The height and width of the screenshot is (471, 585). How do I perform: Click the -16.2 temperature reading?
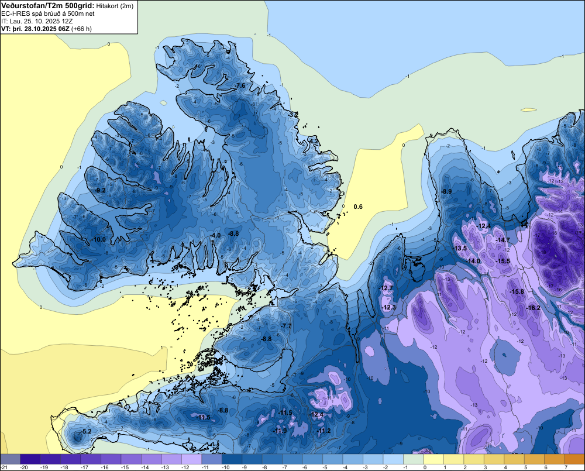click(x=534, y=308)
